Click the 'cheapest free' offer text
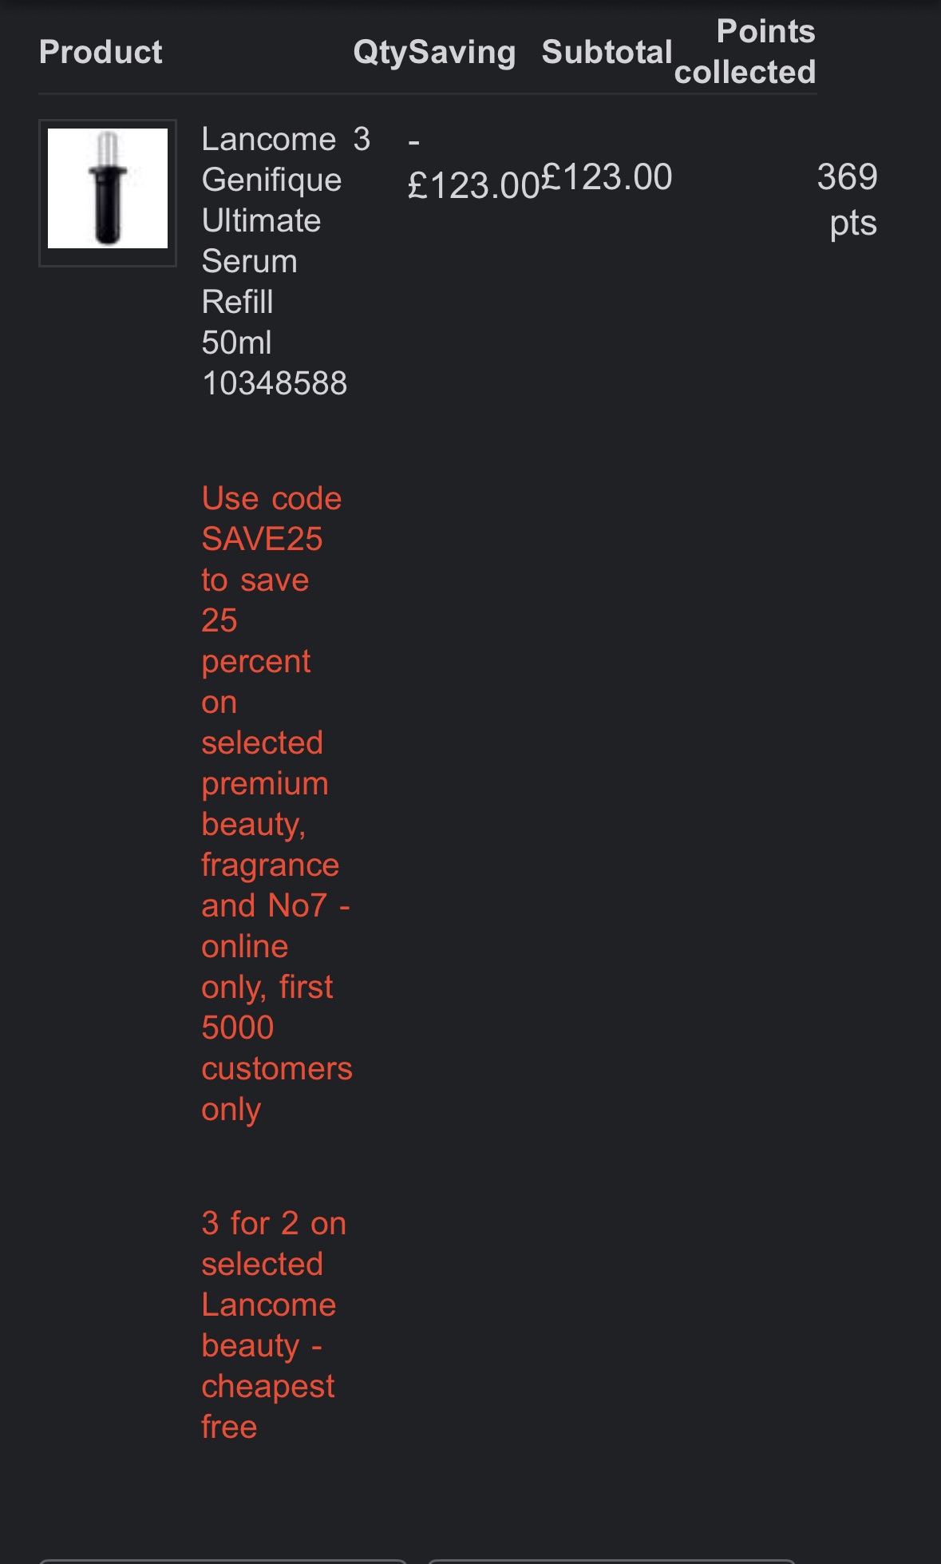 268,1407
